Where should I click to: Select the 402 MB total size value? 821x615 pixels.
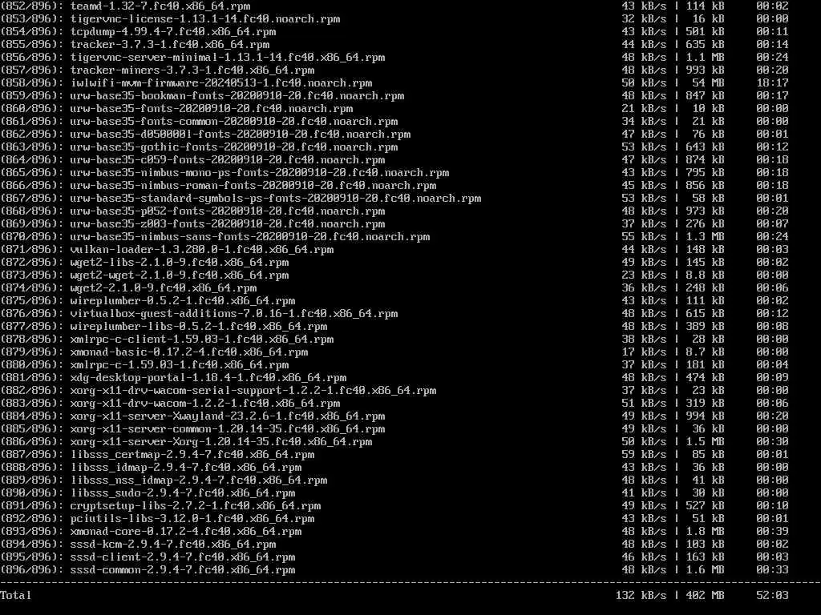(706, 596)
